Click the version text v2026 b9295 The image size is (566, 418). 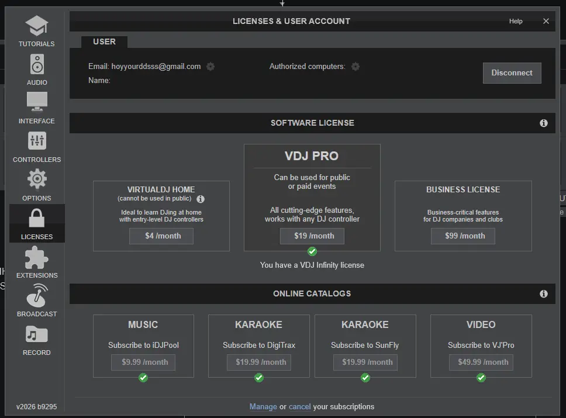pos(36,407)
